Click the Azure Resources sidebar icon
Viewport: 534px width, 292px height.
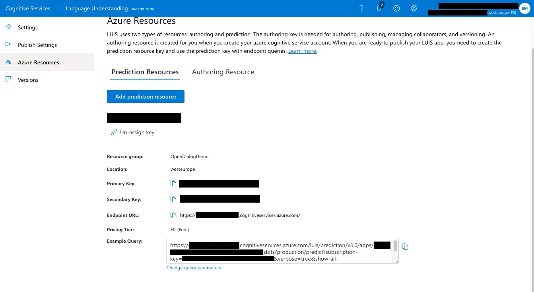[x=8, y=62]
